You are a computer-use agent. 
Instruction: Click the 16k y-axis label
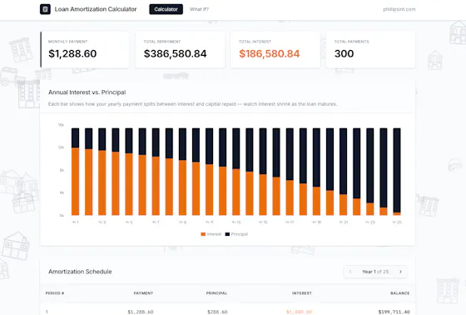[x=61, y=125]
